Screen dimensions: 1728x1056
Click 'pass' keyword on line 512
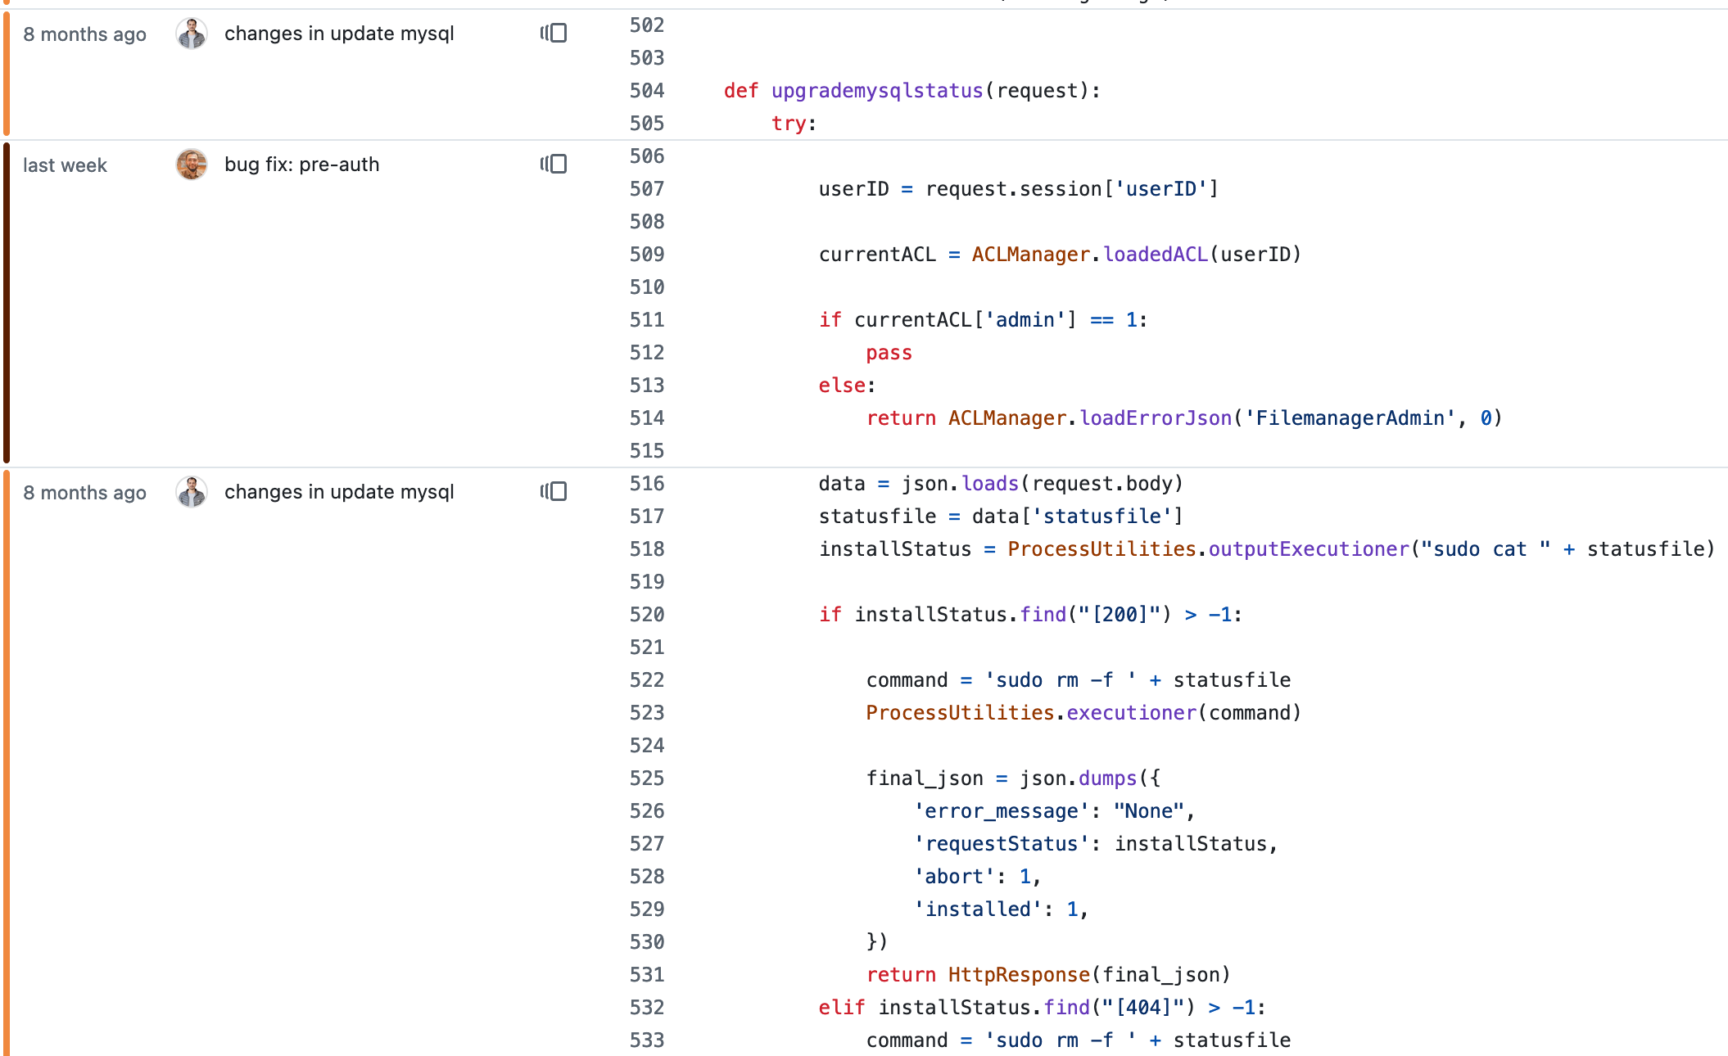point(889,353)
